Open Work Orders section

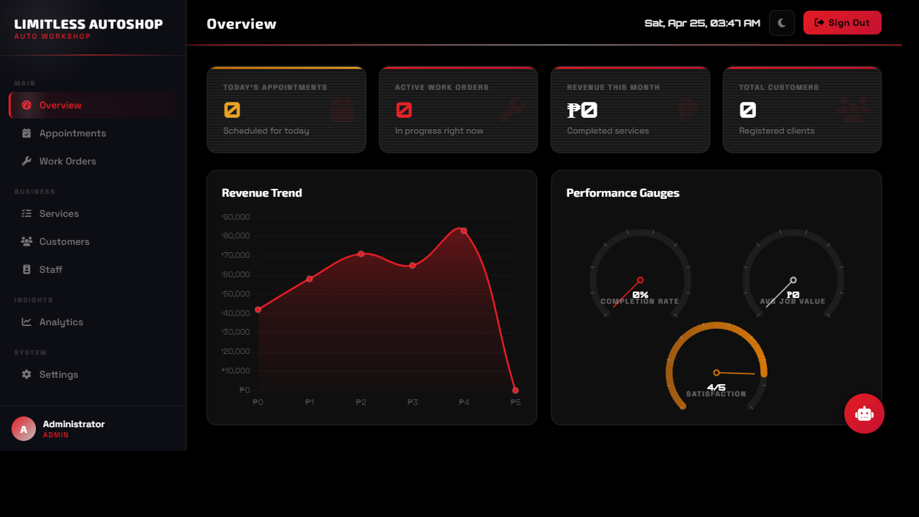point(93,161)
